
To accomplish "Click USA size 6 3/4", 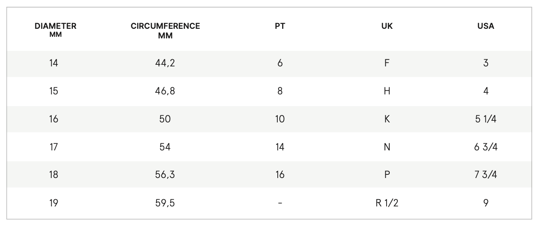I will coord(486,147).
